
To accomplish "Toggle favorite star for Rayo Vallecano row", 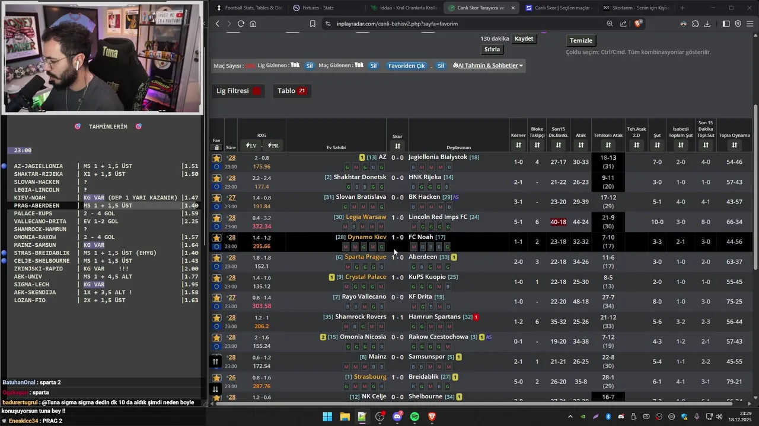I will coord(216,298).
